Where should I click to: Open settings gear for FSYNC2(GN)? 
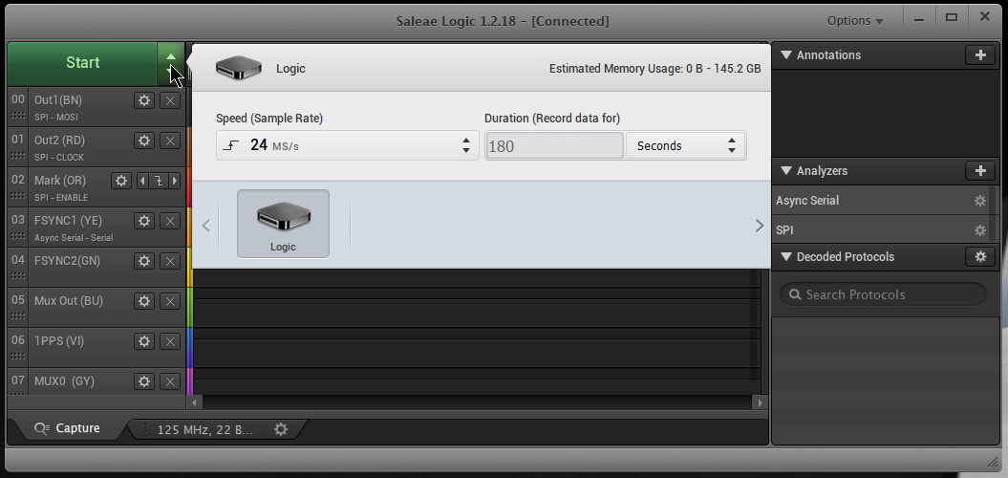[x=144, y=261]
